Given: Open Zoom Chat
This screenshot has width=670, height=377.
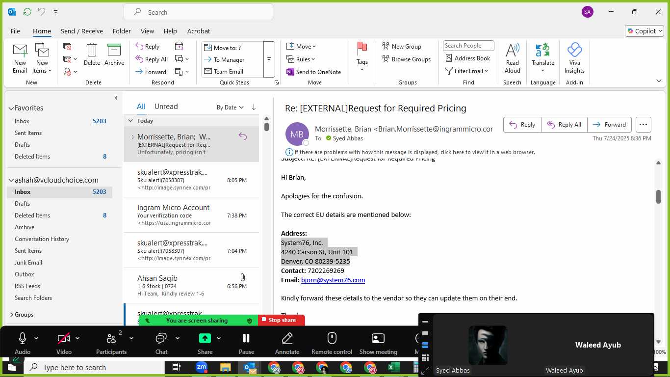Looking at the screenshot, I should [161, 343].
